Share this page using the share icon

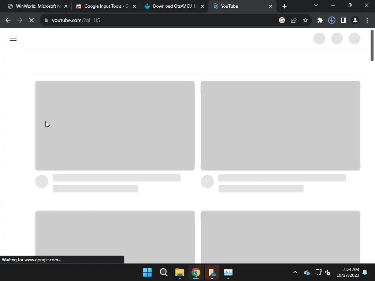point(294,20)
